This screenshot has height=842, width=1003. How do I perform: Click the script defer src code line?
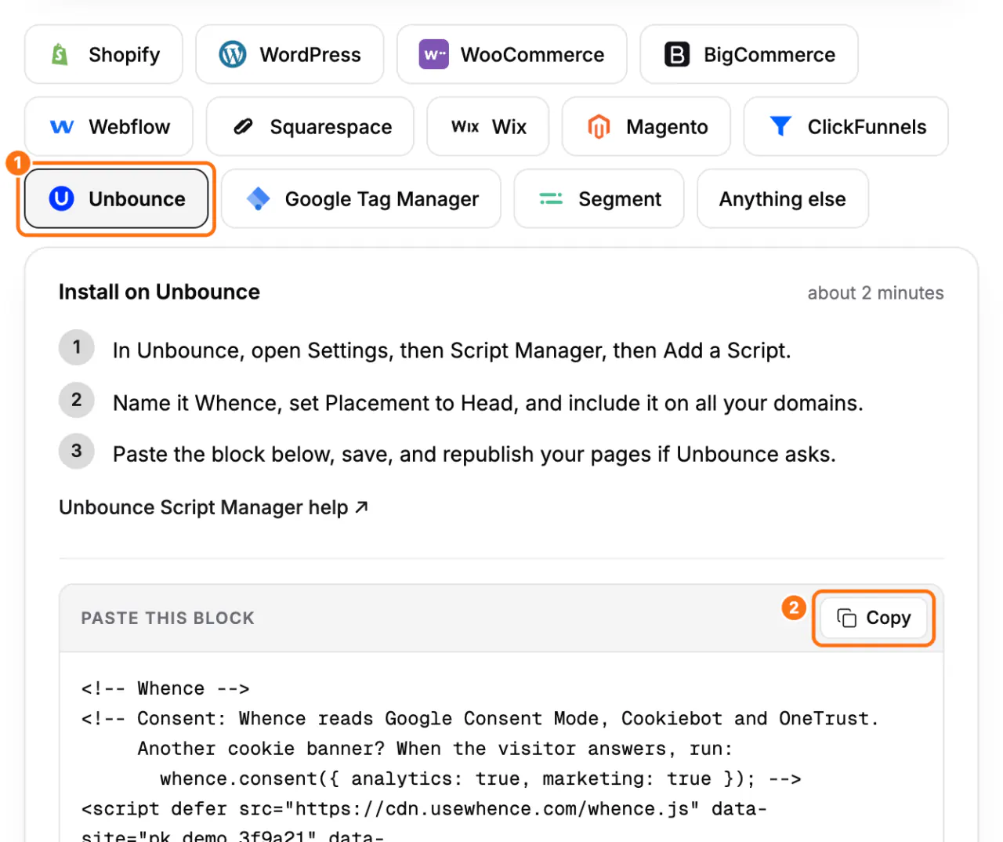424,809
